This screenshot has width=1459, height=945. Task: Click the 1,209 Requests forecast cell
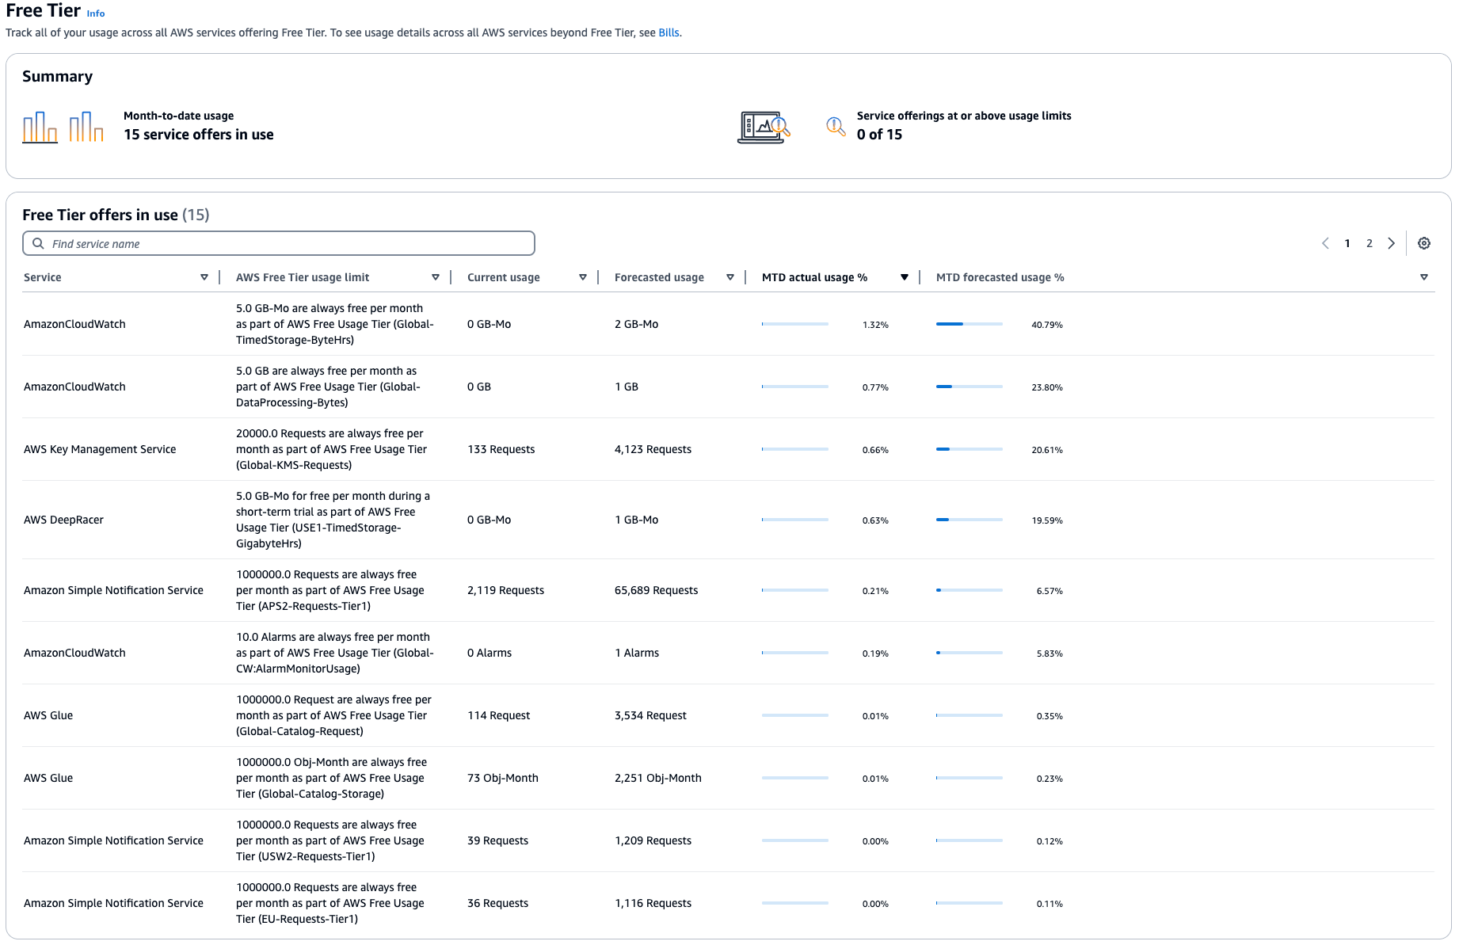point(653,840)
